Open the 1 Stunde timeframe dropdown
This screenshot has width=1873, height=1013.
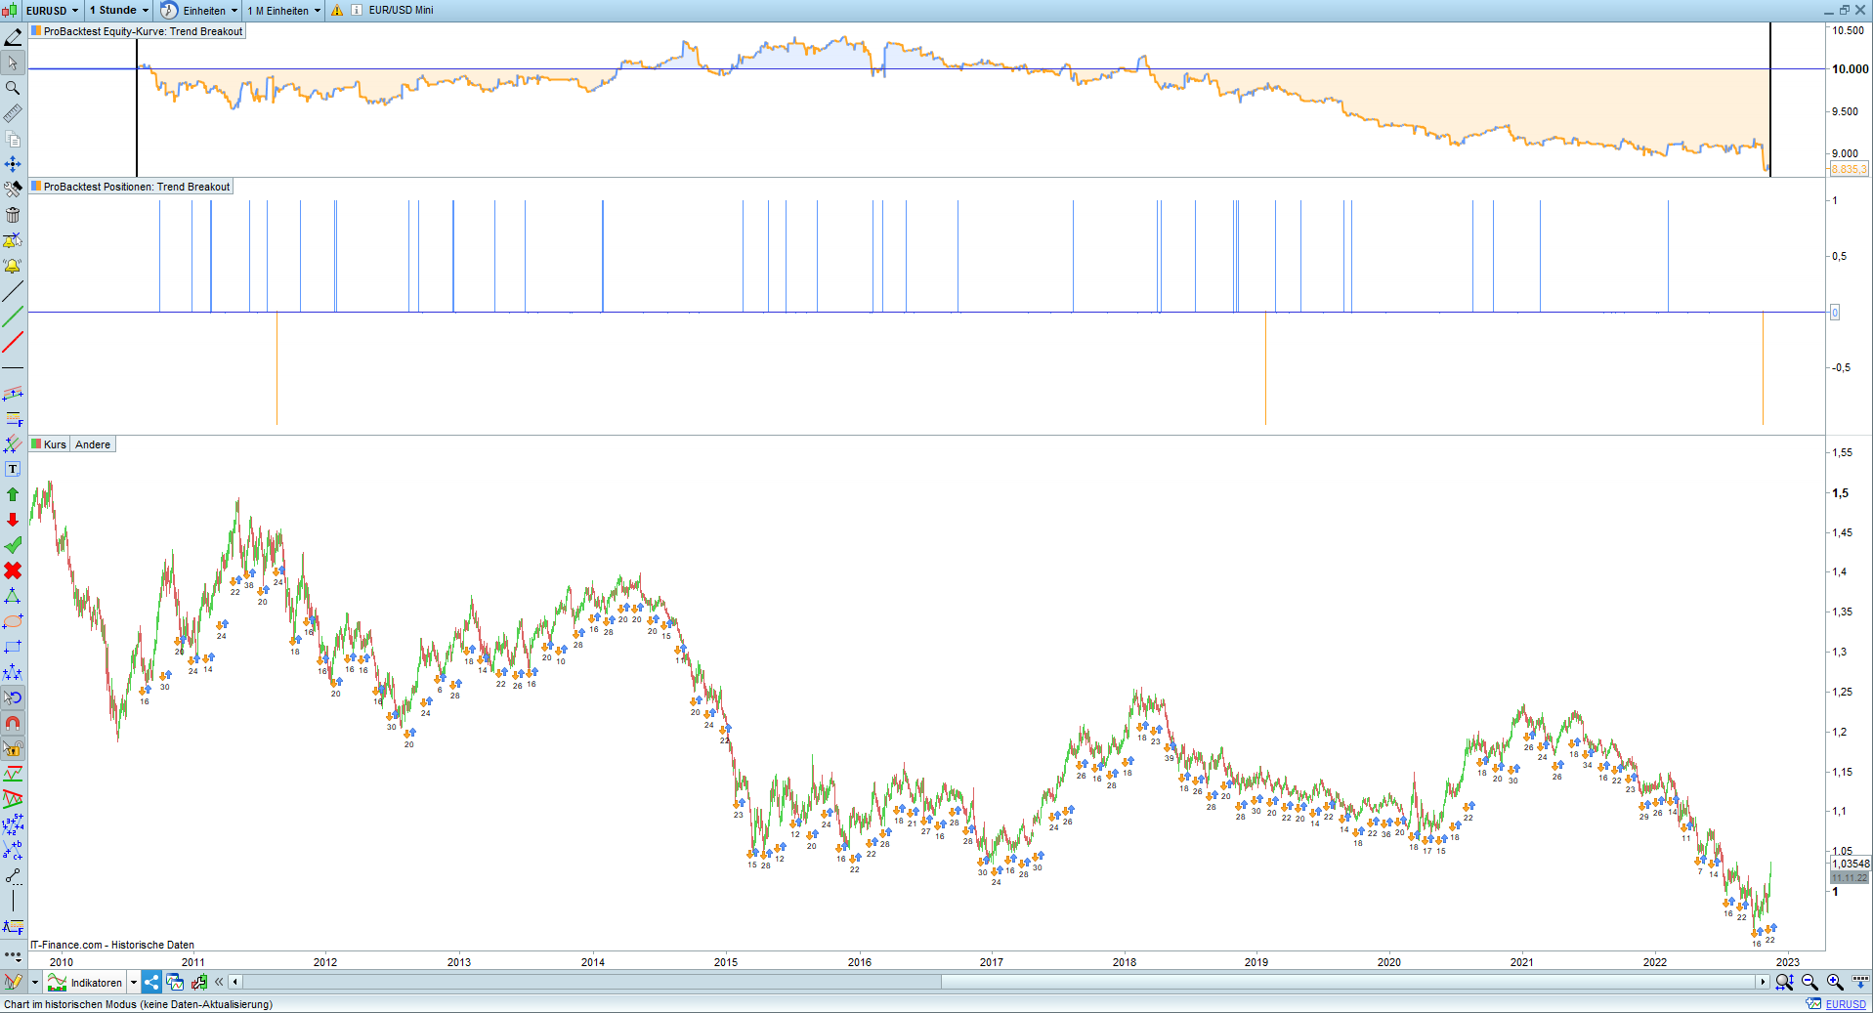119,10
